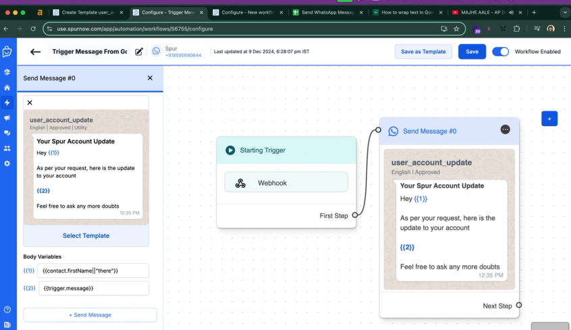Close the MAJHE AALE YouTube tab
This screenshot has height=330, width=571.
(520, 12)
